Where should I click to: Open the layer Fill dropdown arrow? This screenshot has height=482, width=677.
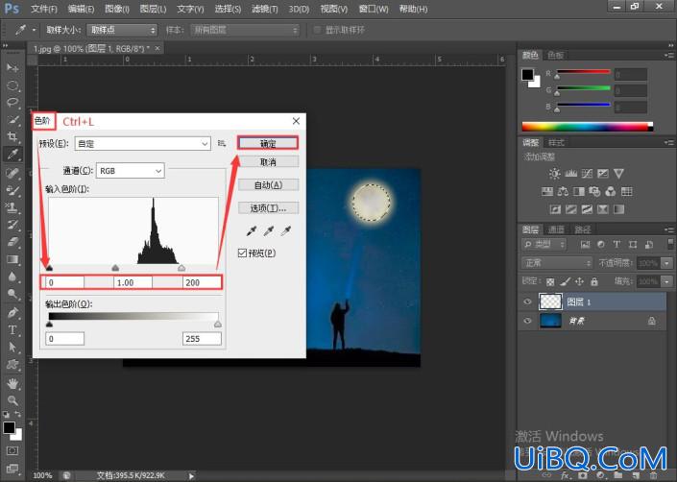[x=667, y=281]
